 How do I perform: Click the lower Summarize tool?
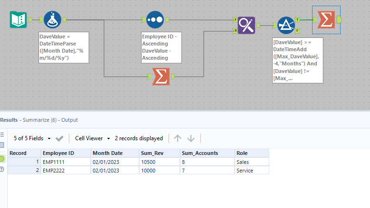pyautogui.click(x=161, y=77)
